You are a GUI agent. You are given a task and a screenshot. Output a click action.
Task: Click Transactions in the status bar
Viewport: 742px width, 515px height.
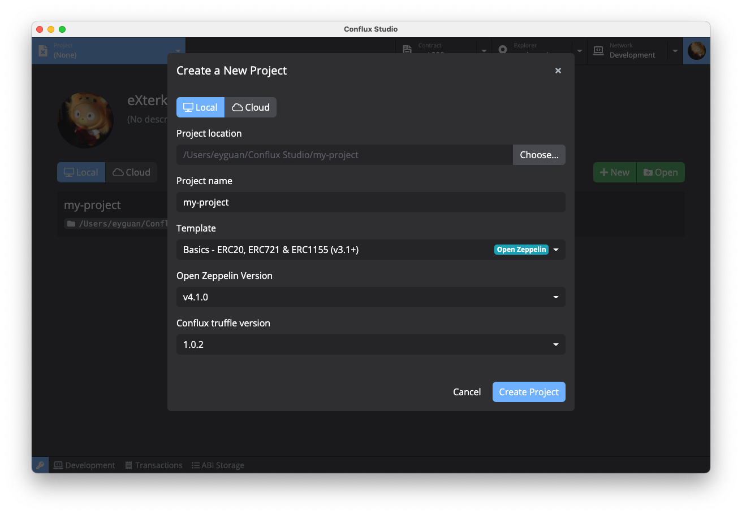[x=153, y=465]
